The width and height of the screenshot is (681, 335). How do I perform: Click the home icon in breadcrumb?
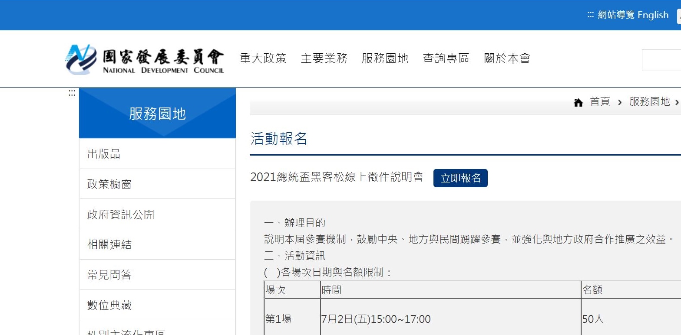click(x=578, y=102)
